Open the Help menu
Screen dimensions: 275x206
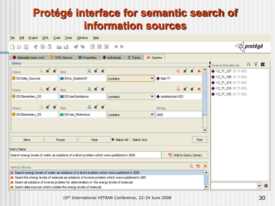click(x=96, y=38)
